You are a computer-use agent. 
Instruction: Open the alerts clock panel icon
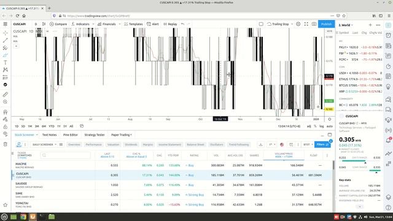coord(388,36)
